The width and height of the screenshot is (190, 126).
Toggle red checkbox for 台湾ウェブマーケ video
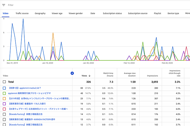tap(4, 109)
